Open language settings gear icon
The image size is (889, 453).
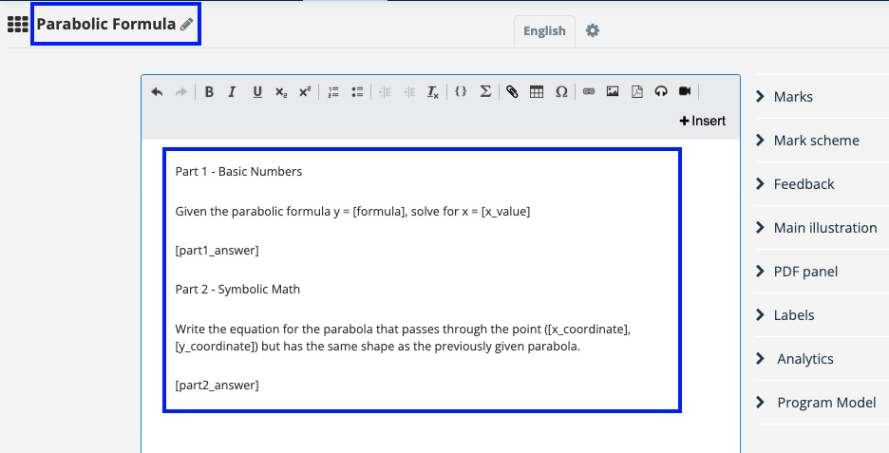593,30
